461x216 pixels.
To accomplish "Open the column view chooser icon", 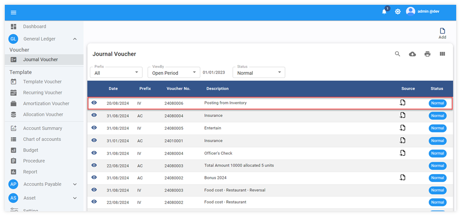I will pyautogui.click(x=442, y=54).
